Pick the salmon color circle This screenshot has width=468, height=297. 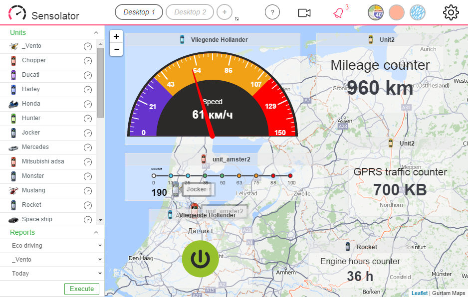pos(396,12)
